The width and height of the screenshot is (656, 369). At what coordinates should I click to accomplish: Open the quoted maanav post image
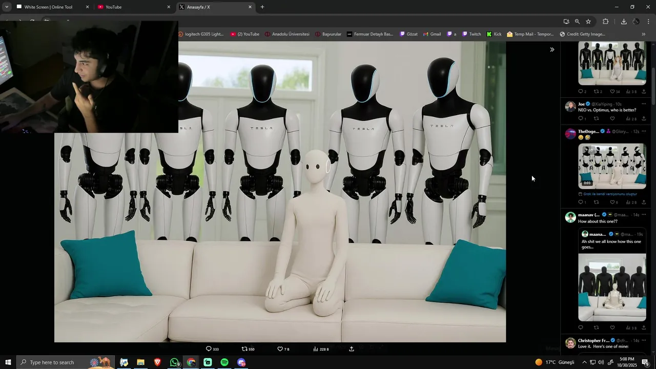pyautogui.click(x=612, y=287)
